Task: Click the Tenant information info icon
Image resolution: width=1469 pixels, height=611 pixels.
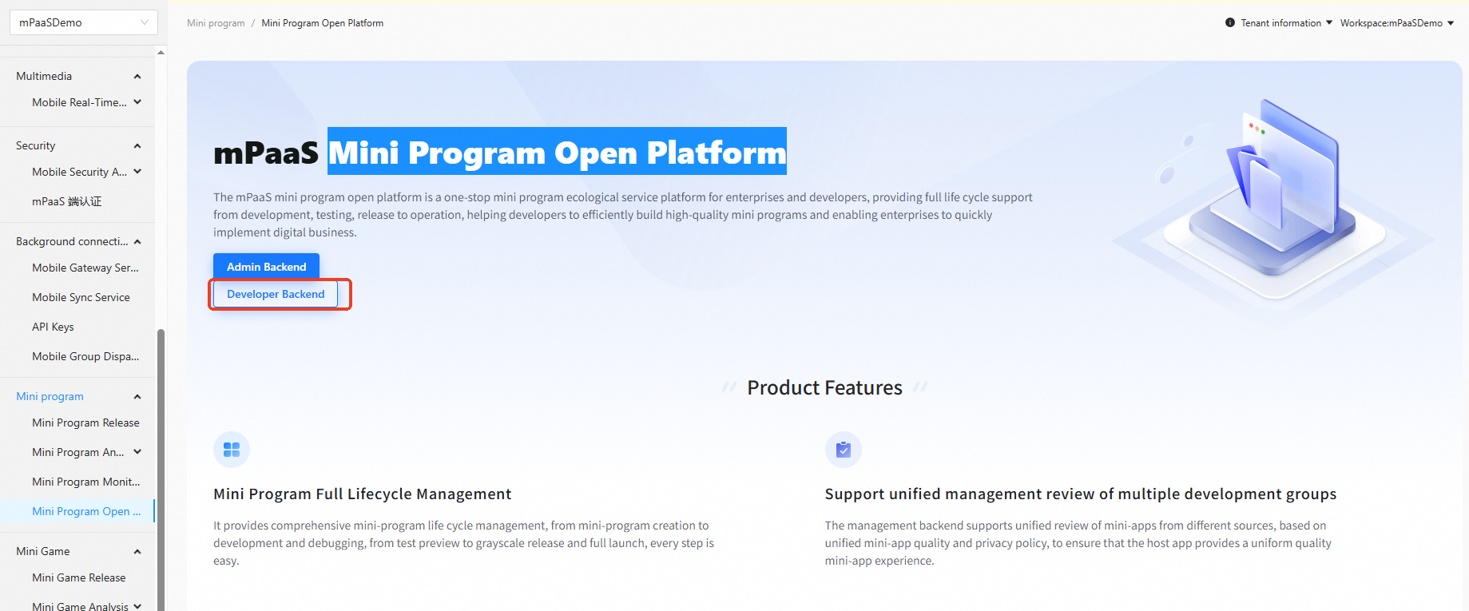Action: tap(1230, 22)
